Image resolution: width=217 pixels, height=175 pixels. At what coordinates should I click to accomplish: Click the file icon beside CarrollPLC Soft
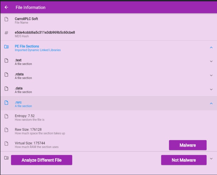coord(6,19)
